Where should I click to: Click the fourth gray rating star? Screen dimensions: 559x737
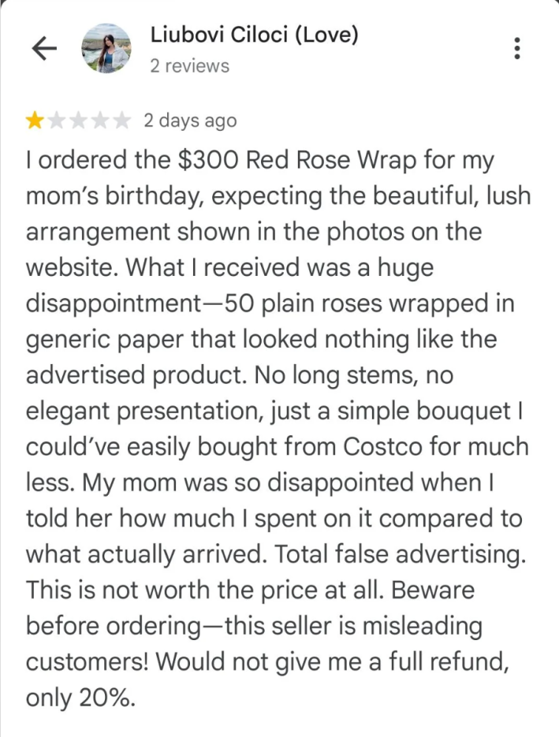pyautogui.click(x=100, y=121)
